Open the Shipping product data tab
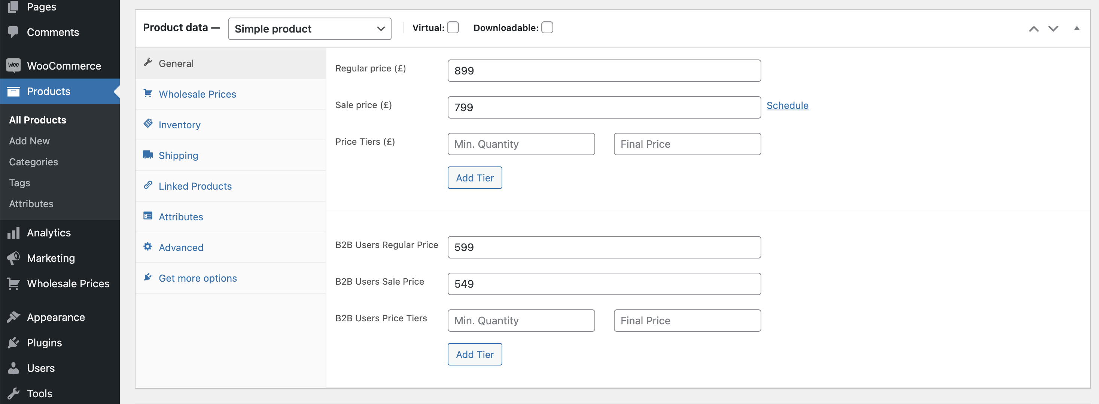 click(178, 156)
